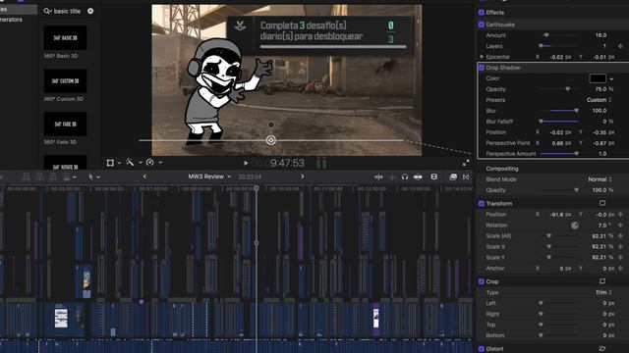
Task: Clear the basic title search field
Action: pyautogui.click(x=90, y=11)
